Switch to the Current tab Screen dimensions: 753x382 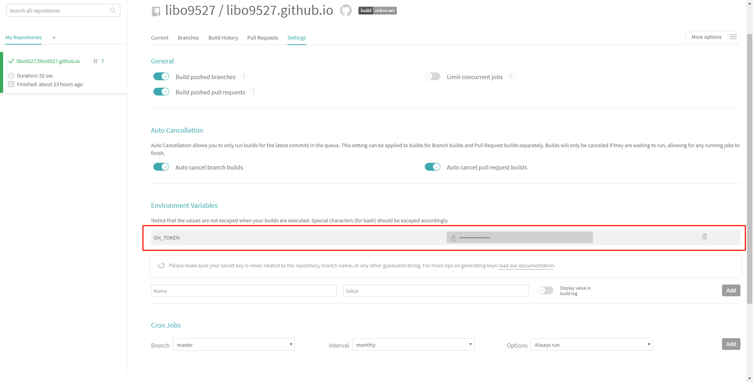coord(160,38)
